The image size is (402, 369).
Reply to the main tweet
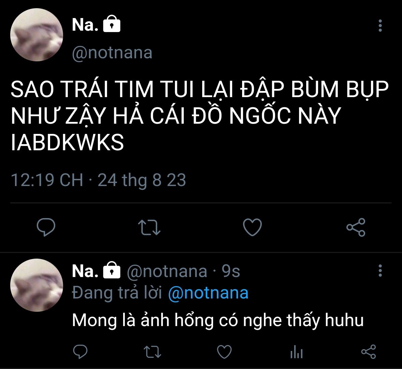46,227
